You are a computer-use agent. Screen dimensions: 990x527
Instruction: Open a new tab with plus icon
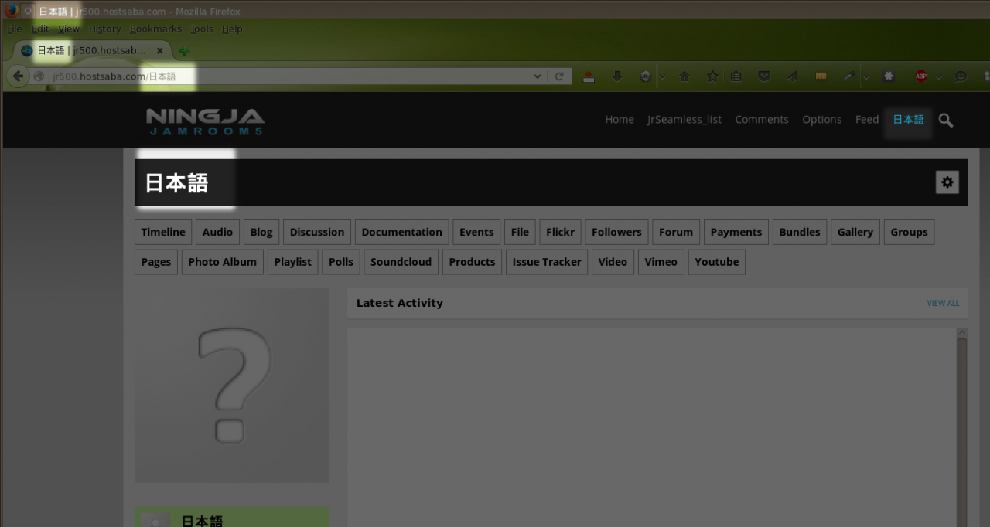(x=184, y=51)
